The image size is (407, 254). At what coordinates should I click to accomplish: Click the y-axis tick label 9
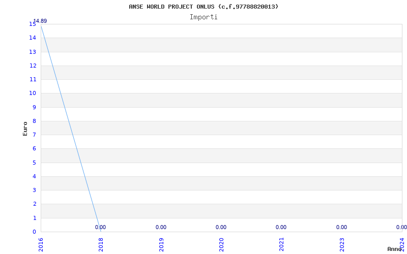34,107
